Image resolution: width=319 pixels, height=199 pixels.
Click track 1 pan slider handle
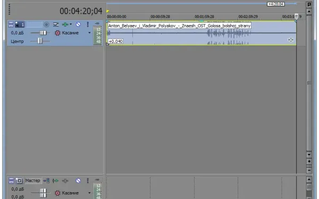40,41
